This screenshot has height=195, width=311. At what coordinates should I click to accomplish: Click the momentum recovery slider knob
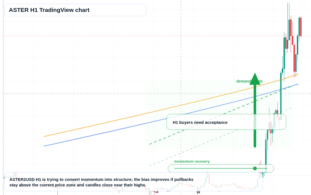point(255,168)
